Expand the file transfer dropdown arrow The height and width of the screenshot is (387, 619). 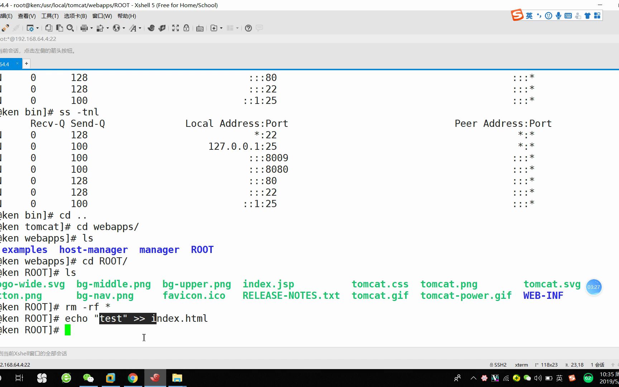(107, 28)
